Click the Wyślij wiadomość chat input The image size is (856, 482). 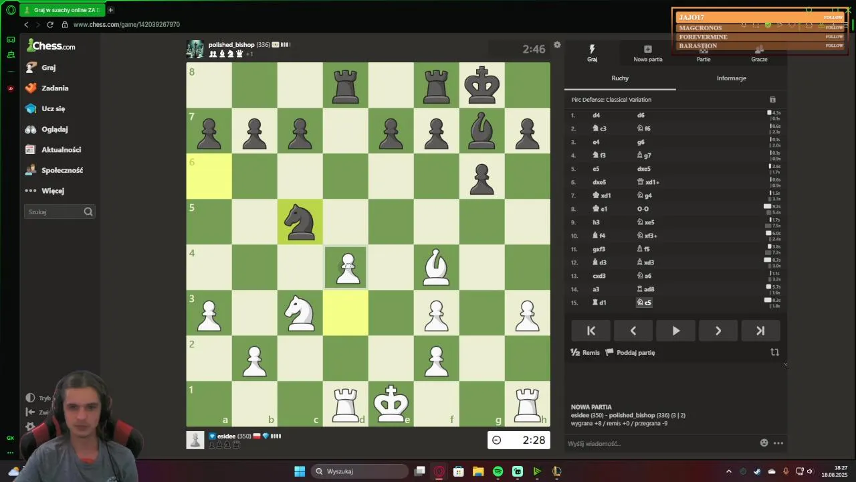click(x=661, y=443)
